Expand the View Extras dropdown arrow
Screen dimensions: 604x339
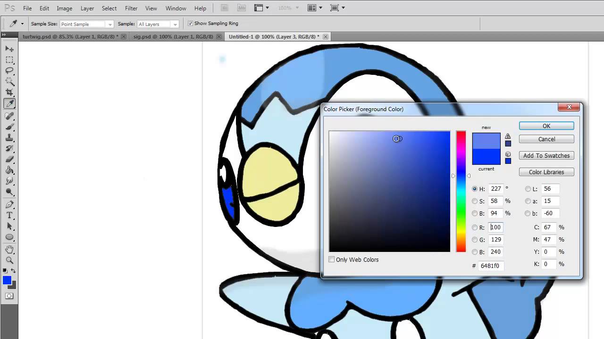pyautogui.click(x=267, y=8)
